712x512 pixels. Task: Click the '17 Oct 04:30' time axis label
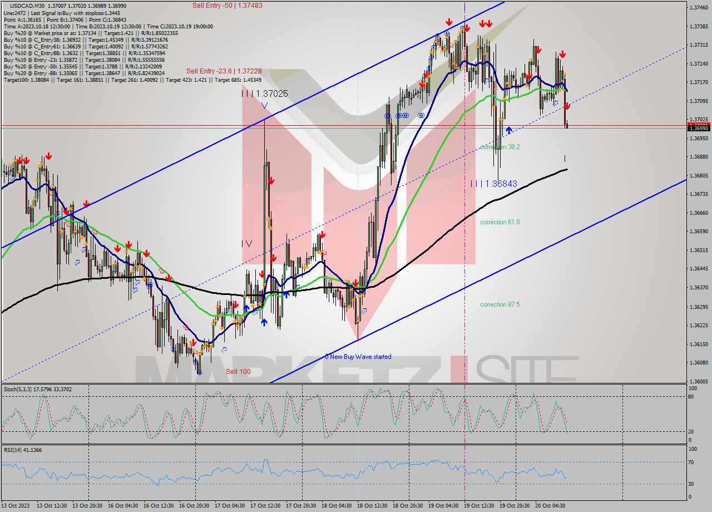point(230,506)
